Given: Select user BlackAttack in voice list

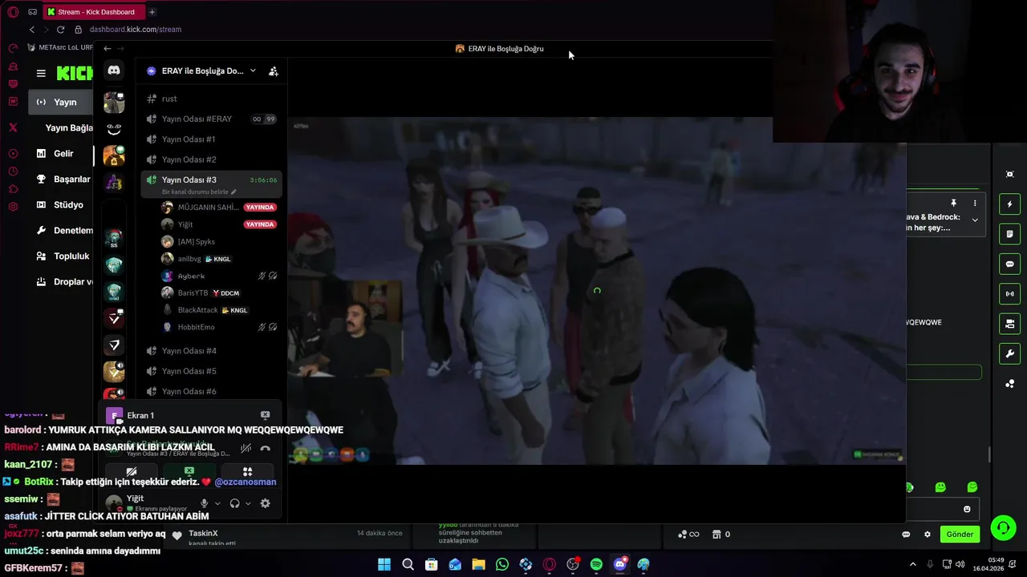Looking at the screenshot, I should pos(197,310).
